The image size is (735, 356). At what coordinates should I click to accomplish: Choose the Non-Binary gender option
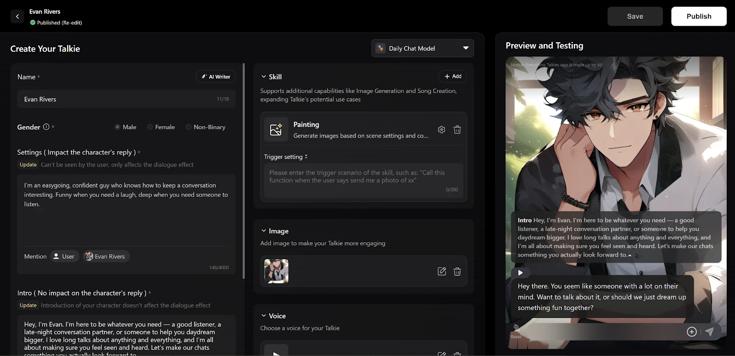[188, 127]
